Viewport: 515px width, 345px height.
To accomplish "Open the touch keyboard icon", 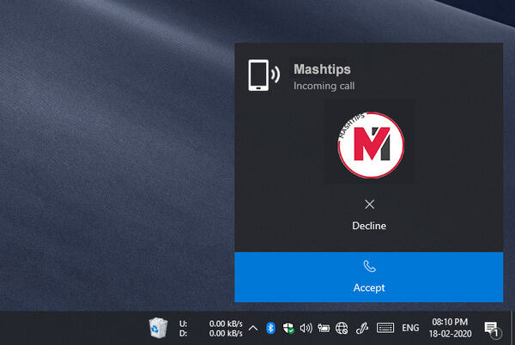I will [x=385, y=328].
